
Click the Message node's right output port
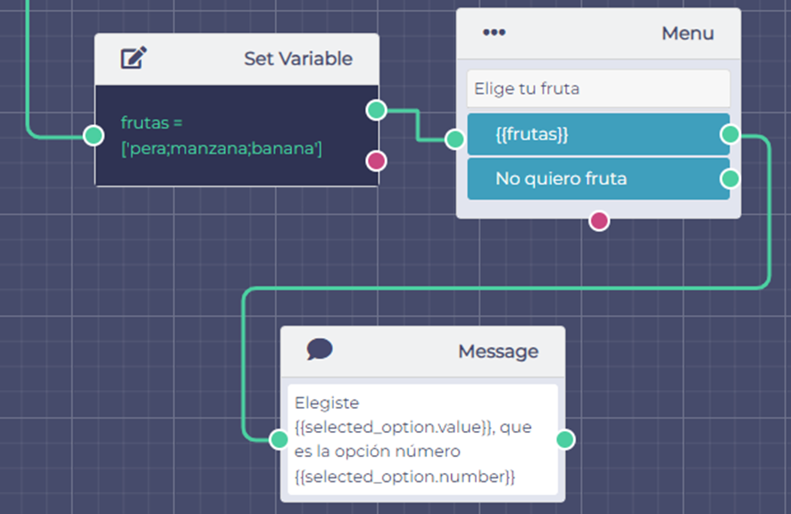tap(565, 439)
